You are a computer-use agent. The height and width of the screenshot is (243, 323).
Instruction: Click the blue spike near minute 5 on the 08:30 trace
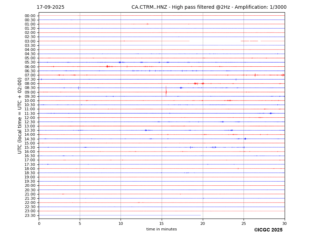point(78,88)
